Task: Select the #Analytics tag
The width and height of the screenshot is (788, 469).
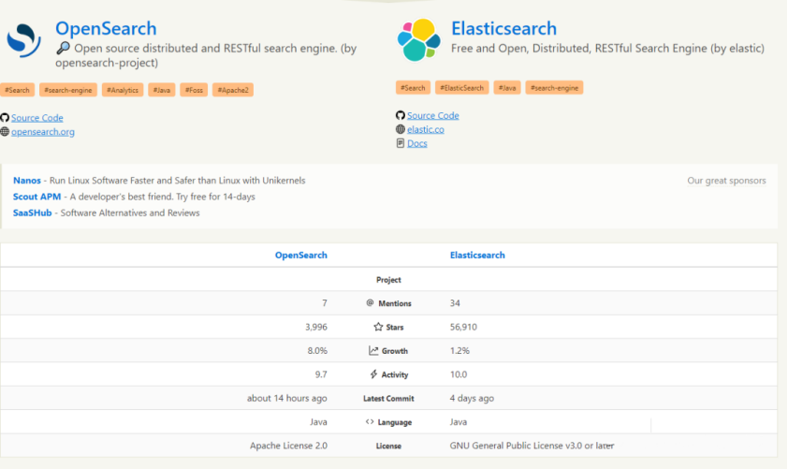Action: coord(123,90)
